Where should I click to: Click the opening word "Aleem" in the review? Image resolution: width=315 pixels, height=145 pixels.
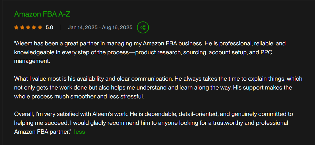(x=22, y=44)
